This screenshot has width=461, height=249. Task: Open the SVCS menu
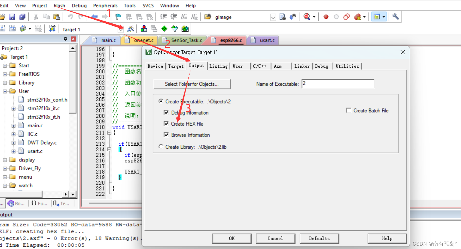tap(148, 5)
